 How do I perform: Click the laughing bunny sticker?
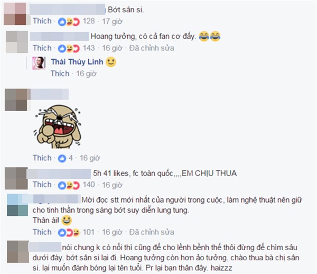pos(58,126)
